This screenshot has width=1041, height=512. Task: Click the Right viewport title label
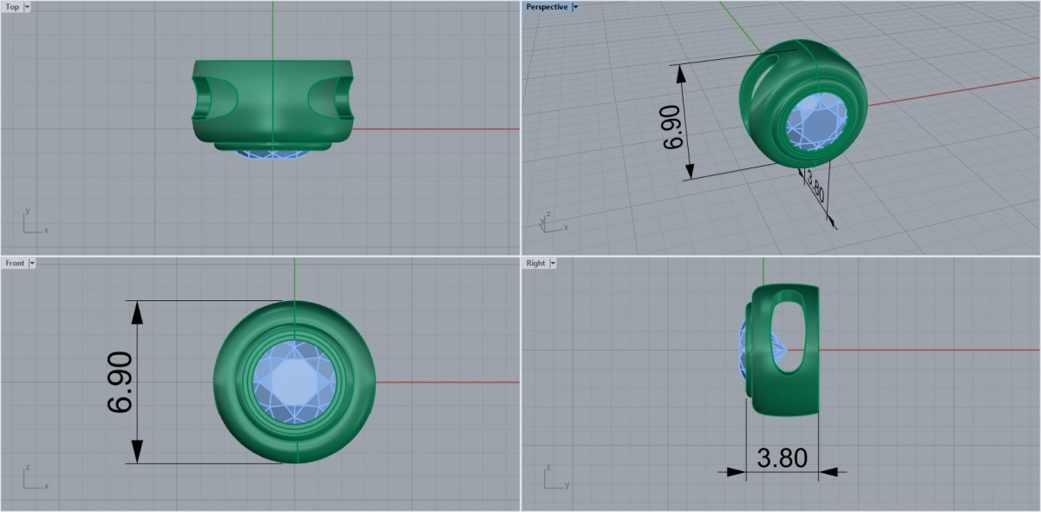point(535,263)
